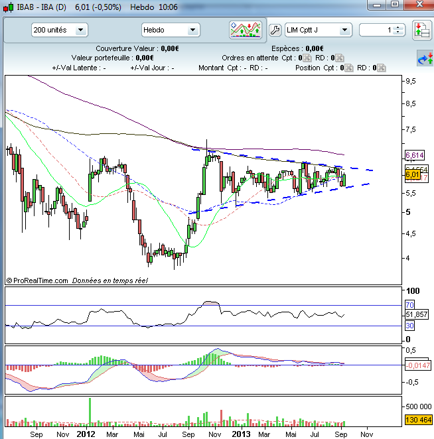Open the indicators chart icon

click(246, 30)
